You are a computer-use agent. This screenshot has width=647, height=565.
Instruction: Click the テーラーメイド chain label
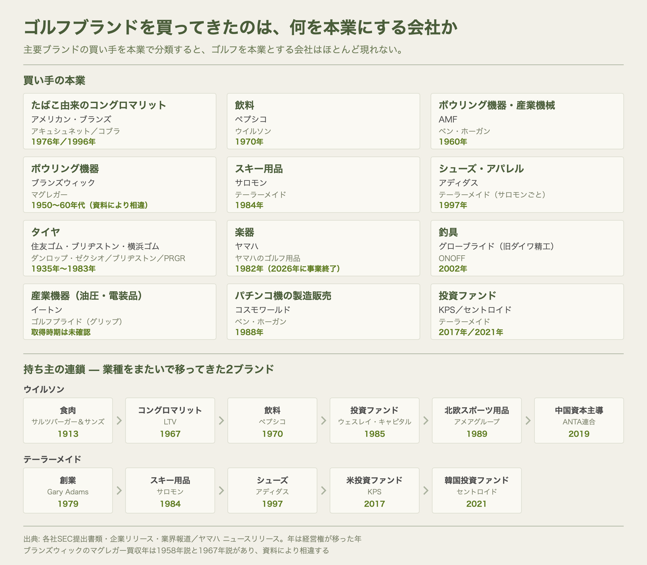[52, 459]
